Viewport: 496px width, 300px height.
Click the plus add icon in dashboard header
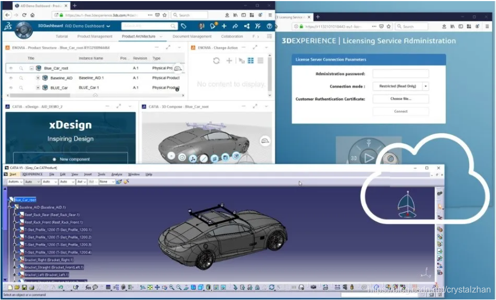coord(224,26)
